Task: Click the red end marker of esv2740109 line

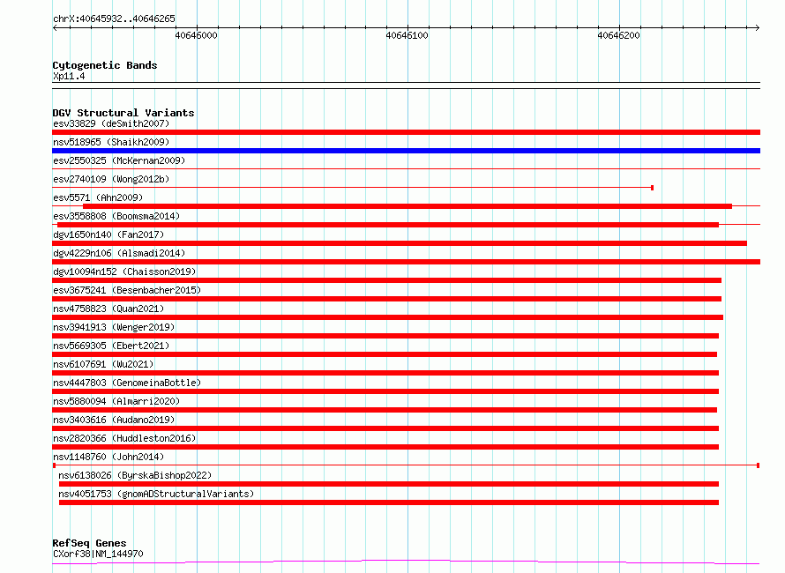Action: click(x=652, y=188)
